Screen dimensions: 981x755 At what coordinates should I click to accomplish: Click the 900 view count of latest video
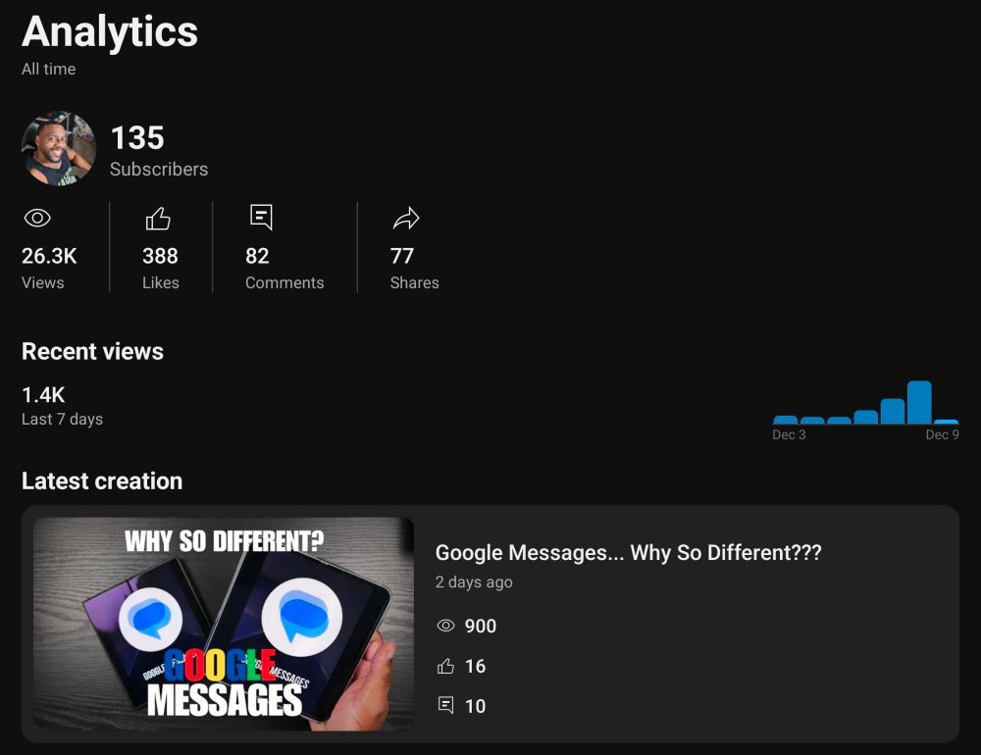[x=481, y=627]
